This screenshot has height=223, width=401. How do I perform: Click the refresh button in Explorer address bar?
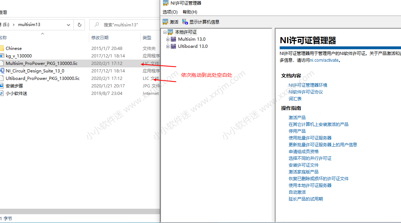[x=80, y=25]
